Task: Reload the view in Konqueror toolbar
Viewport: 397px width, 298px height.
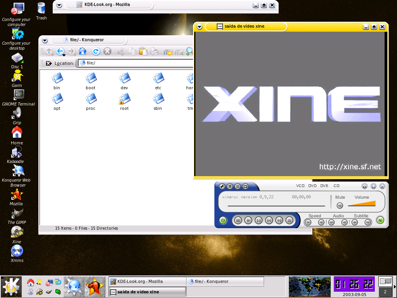Action: [96, 52]
